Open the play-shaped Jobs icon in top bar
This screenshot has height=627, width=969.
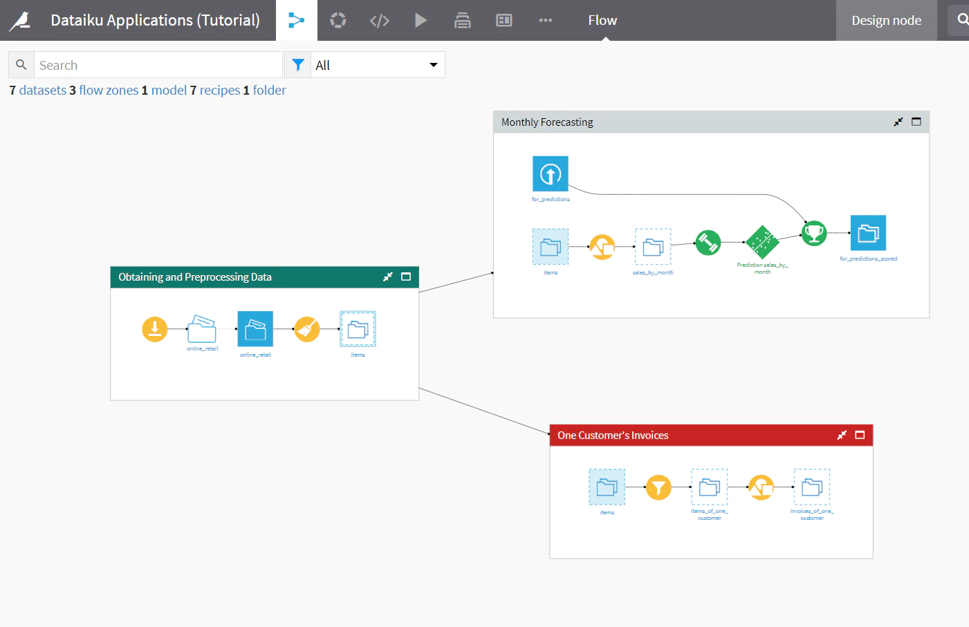coord(421,20)
